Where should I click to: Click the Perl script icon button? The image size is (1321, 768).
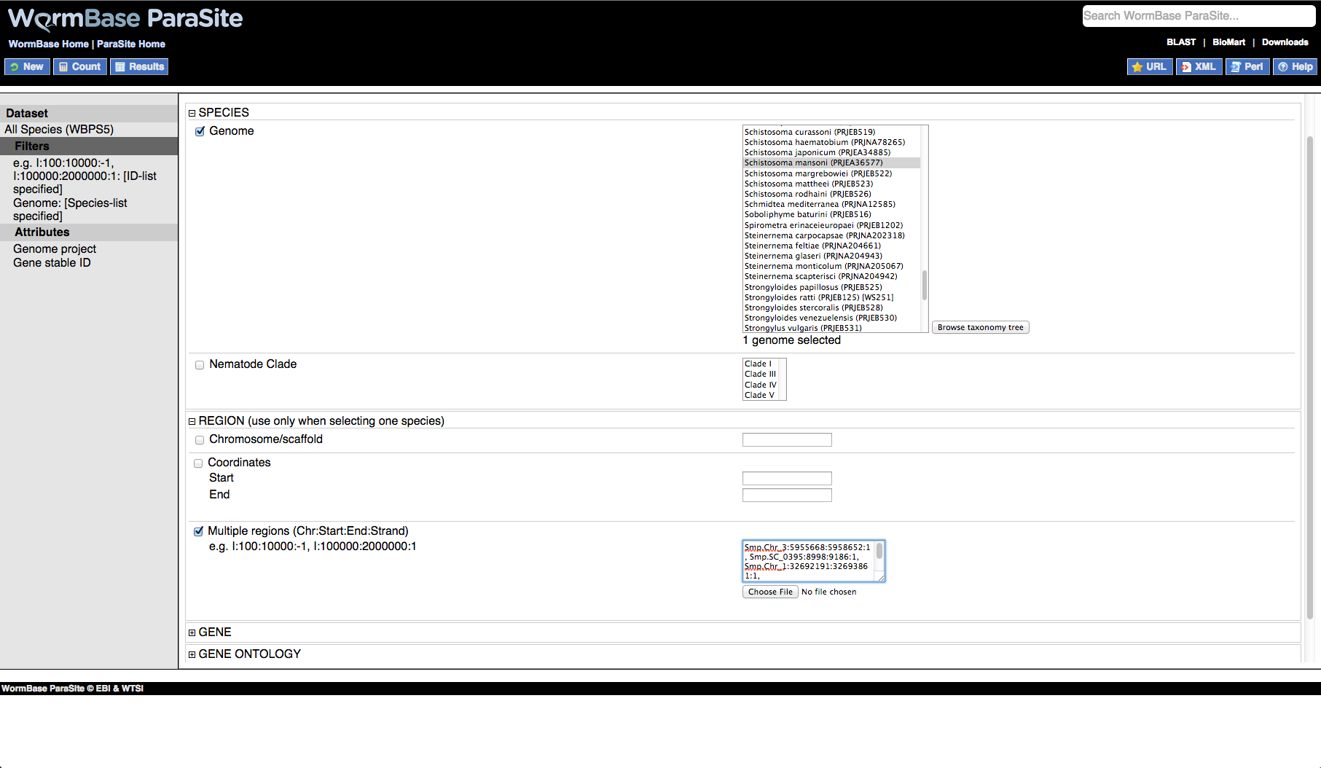[1247, 67]
